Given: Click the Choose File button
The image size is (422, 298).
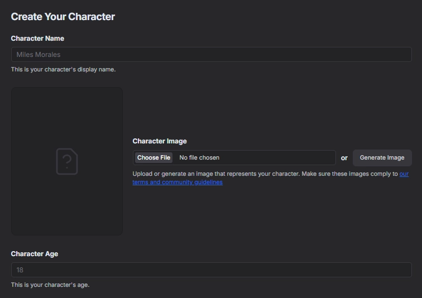Looking at the screenshot, I should (x=154, y=157).
